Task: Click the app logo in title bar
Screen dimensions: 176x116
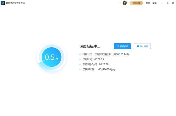Action: [3, 3]
